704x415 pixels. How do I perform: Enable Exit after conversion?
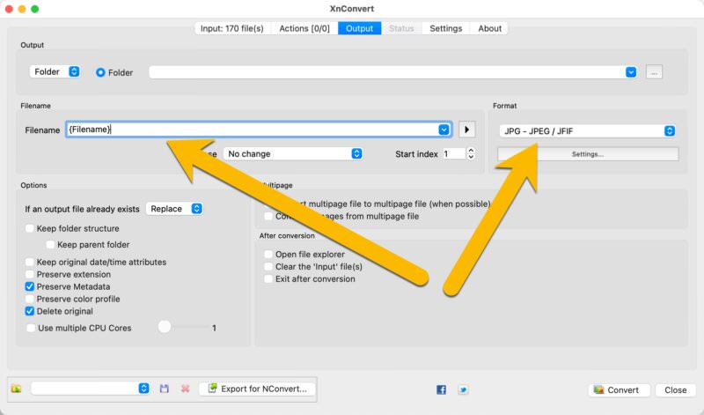click(268, 278)
